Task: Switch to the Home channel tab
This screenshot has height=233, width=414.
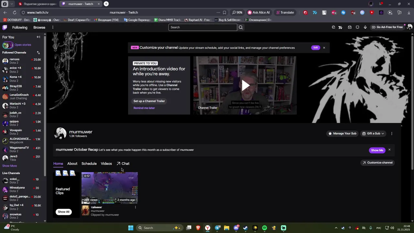Action: (x=58, y=163)
